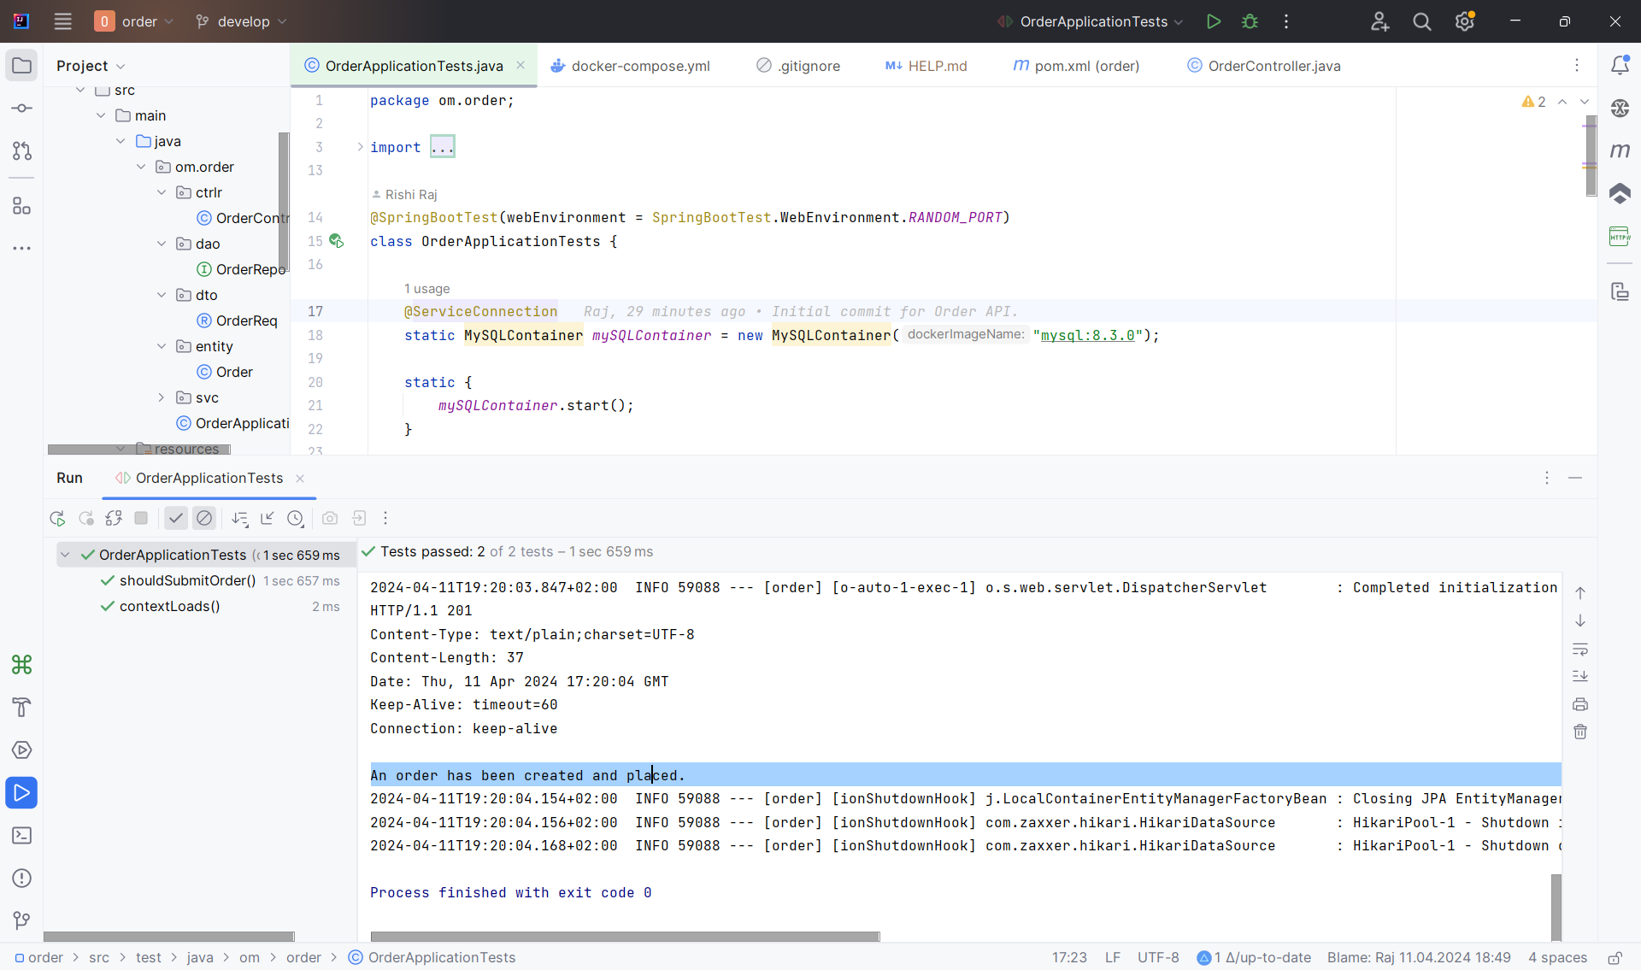Open the develop branch dropdown

pyautogui.click(x=241, y=21)
